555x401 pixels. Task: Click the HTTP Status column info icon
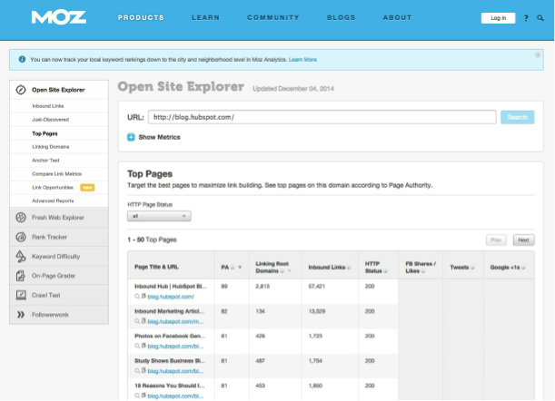coord(385,271)
